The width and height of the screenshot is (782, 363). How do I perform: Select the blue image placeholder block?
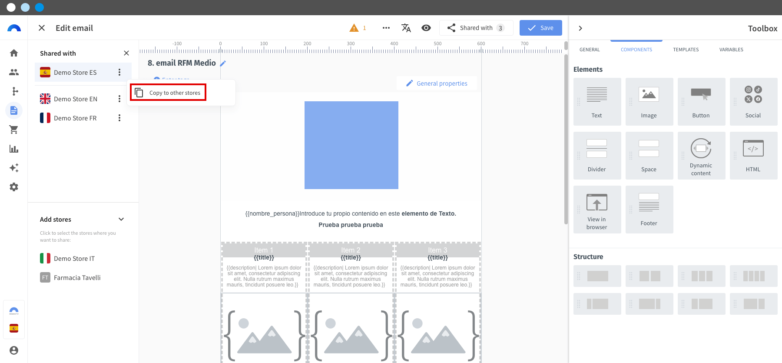click(351, 145)
